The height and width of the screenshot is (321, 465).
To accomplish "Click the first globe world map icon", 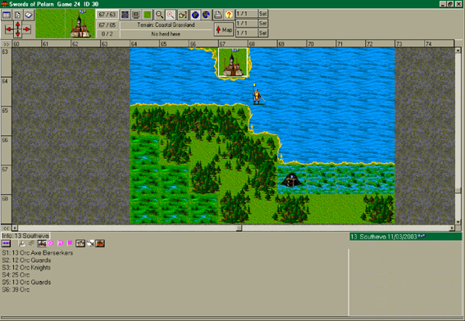I will 195,15.
